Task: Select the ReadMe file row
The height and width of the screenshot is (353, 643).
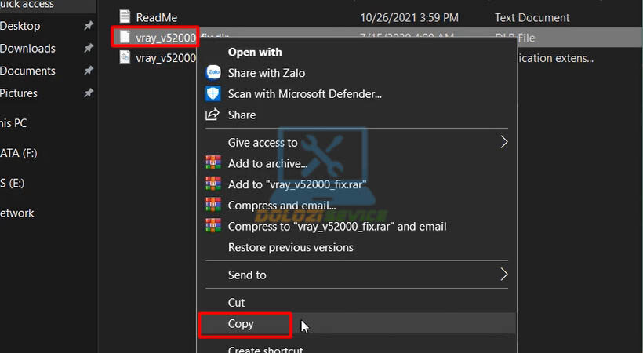Action: (314, 16)
